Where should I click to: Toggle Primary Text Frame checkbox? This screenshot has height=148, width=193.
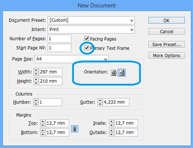[87, 48]
